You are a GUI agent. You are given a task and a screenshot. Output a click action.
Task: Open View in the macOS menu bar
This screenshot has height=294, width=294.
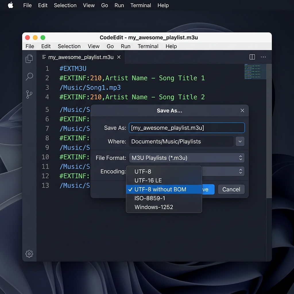coord(89,5)
